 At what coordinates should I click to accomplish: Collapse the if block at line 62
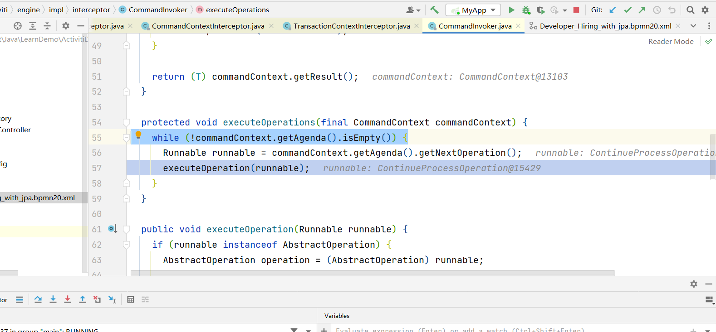tap(127, 245)
